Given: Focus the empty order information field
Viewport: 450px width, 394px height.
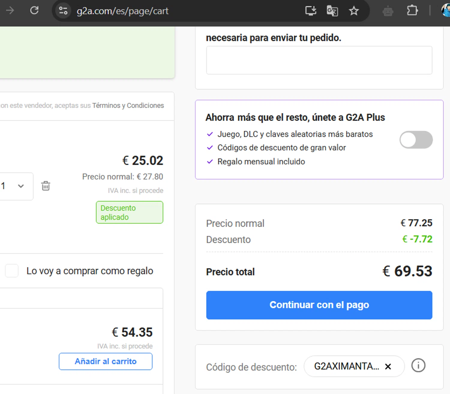Looking at the screenshot, I should [x=319, y=60].
